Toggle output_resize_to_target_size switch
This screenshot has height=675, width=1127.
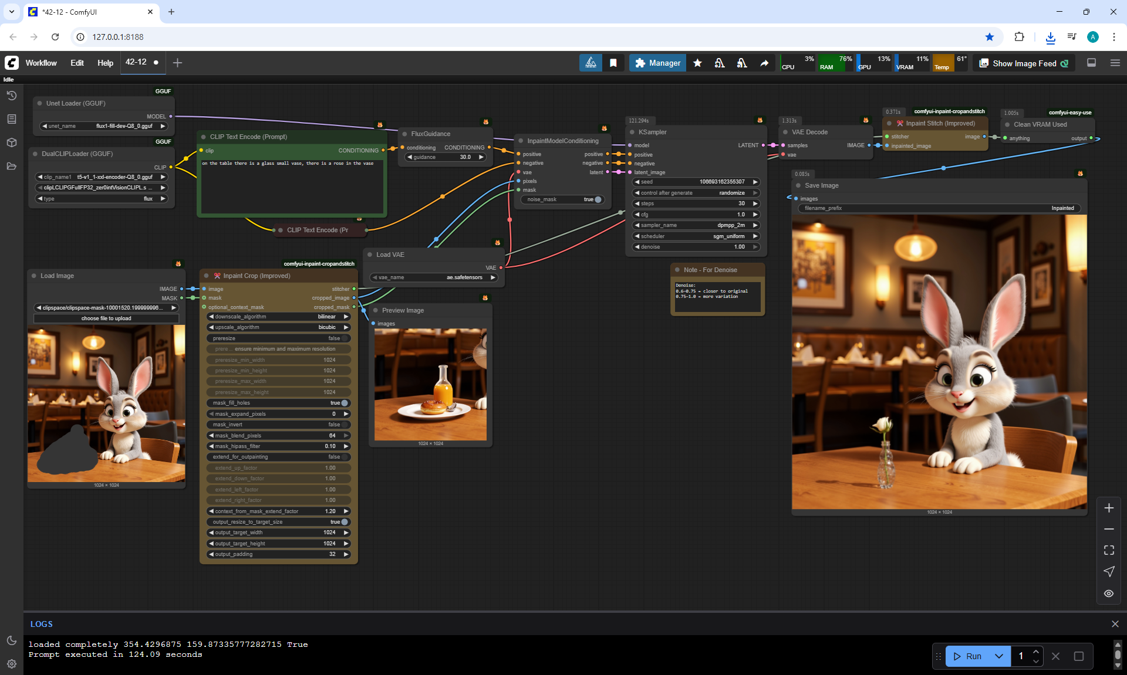coord(344,522)
